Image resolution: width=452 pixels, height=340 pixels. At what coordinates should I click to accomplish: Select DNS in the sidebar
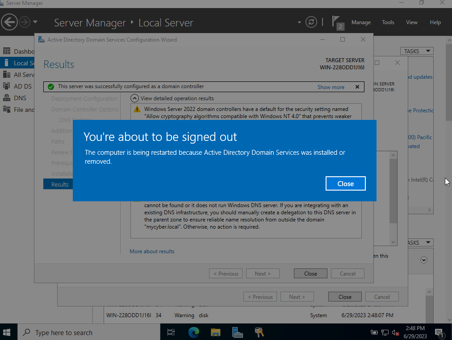point(17,98)
